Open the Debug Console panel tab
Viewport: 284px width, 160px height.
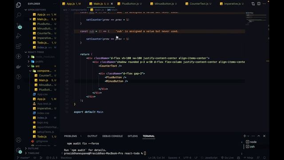[112, 136]
